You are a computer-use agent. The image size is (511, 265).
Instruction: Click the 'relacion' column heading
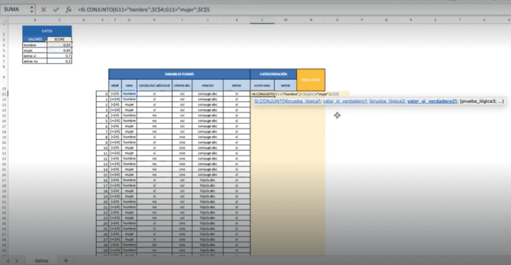click(208, 85)
